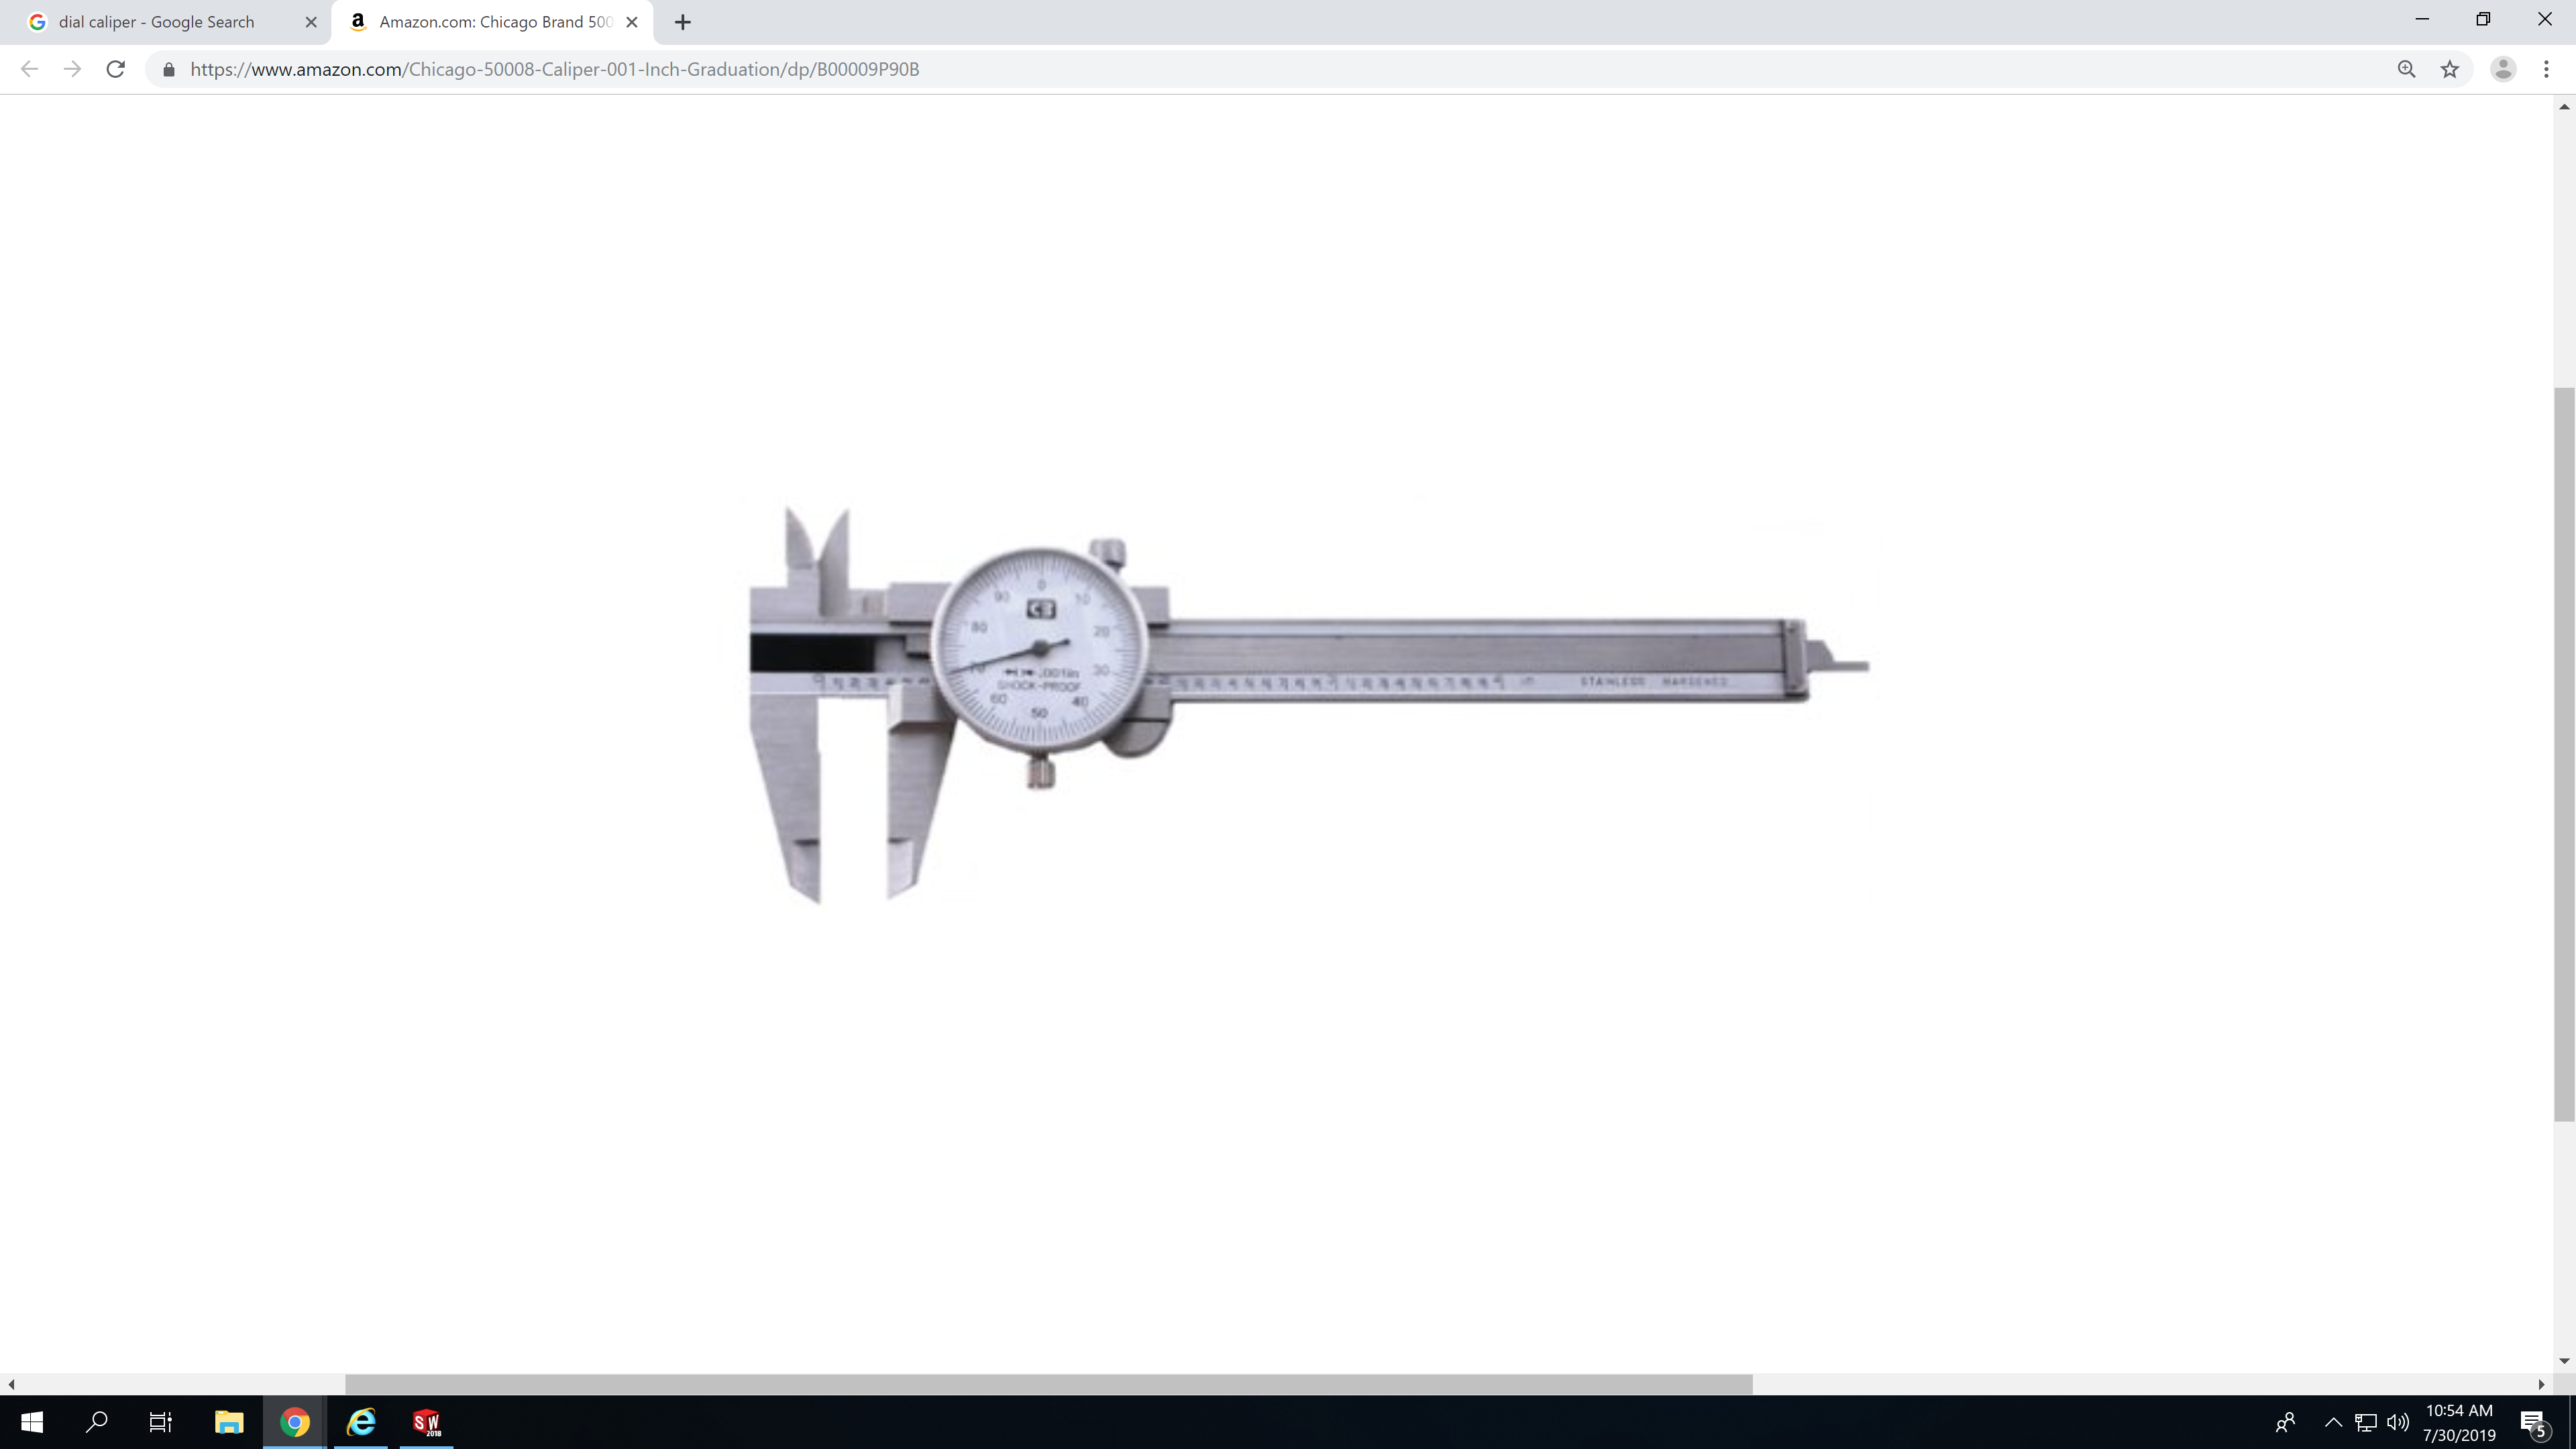The image size is (2576, 1449).
Task: Expand hidden system tray icons
Action: pyautogui.click(x=2333, y=1422)
